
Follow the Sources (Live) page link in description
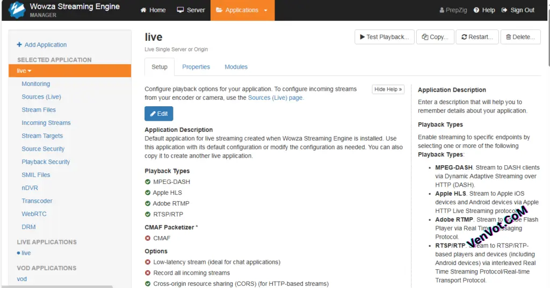coord(276,98)
